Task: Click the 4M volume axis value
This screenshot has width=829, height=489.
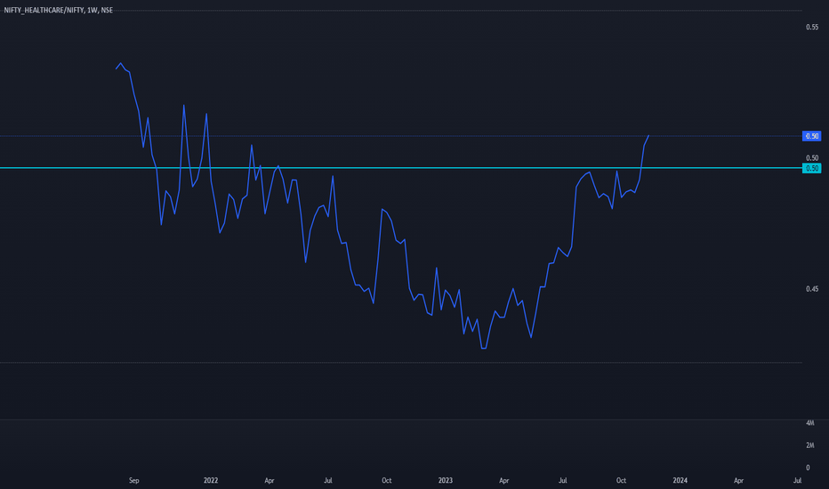Action: [810, 423]
